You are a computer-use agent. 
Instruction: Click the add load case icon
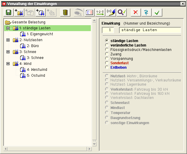tap(40, 12)
